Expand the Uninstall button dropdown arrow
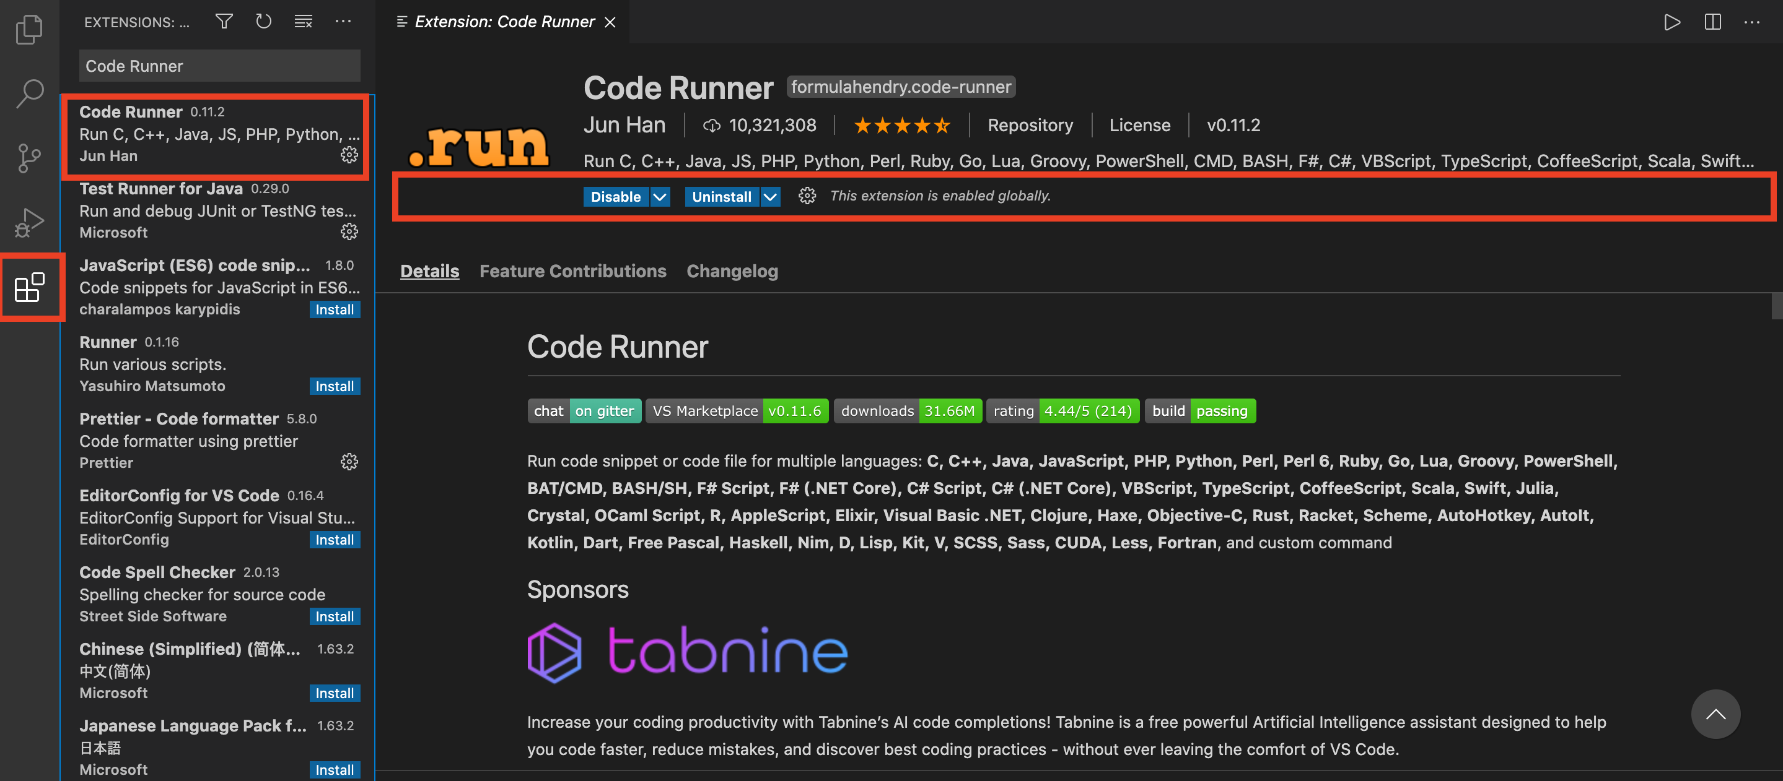 click(x=769, y=197)
